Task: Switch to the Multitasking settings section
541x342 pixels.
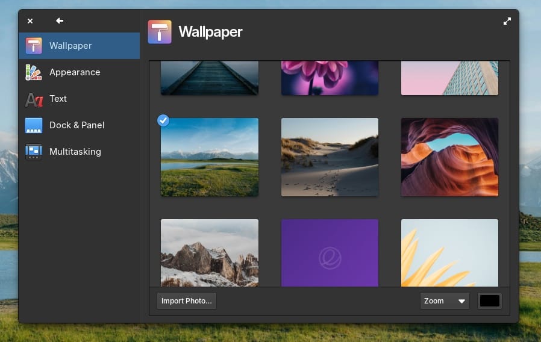Action: [x=75, y=152]
